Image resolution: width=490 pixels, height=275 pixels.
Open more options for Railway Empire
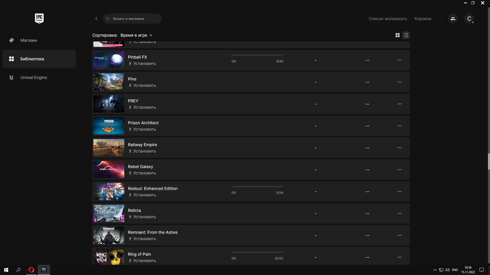pos(399,148)
